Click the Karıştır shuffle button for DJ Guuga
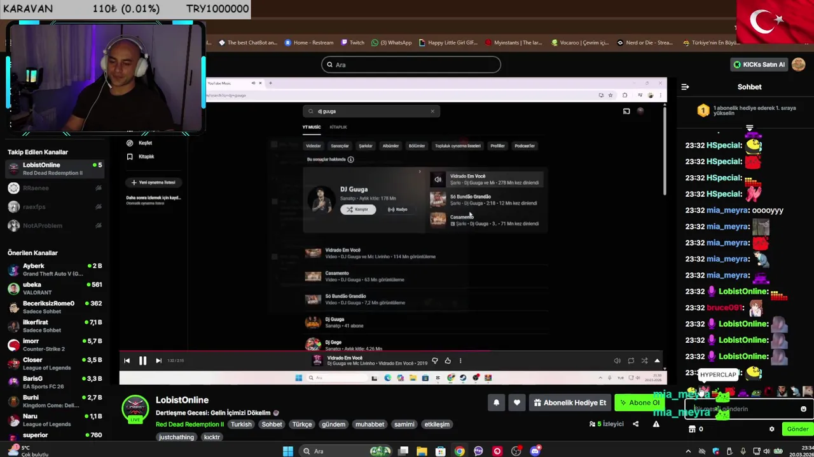Viewport: 814px width, 457px height. [357, 209]
